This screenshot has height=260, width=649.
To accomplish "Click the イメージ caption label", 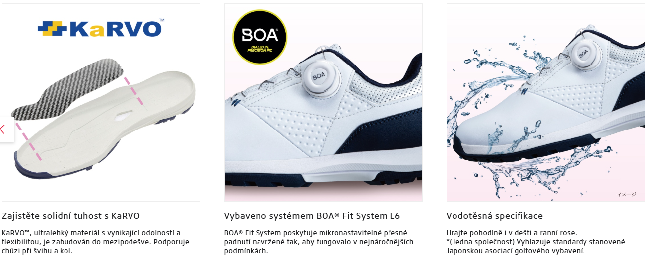I will point(626,195).
